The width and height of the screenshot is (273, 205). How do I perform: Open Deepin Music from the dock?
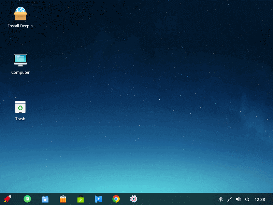click(81, 199)
